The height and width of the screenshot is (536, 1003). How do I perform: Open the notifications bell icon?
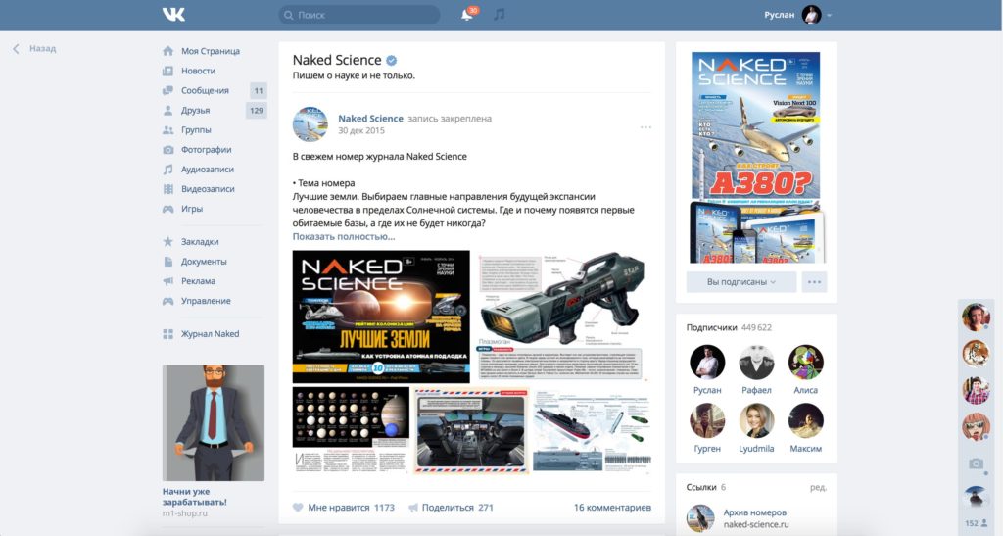[x=467, y=15]
